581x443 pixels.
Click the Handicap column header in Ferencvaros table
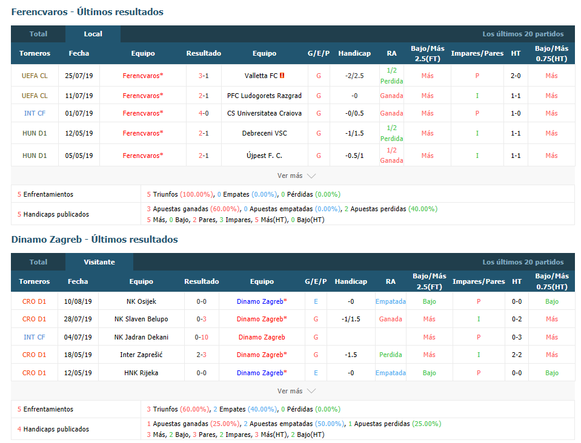(354, 53)
